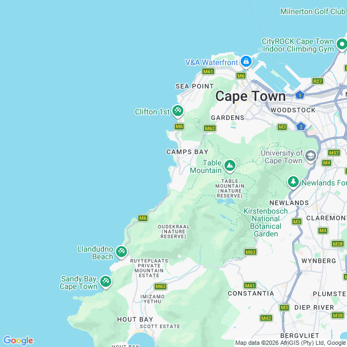The height and width of the screenshot is (347, 347).
Task: Click the V&A Waterfront shopping pin
Action: pyautogui.click(x=246, y=62)
